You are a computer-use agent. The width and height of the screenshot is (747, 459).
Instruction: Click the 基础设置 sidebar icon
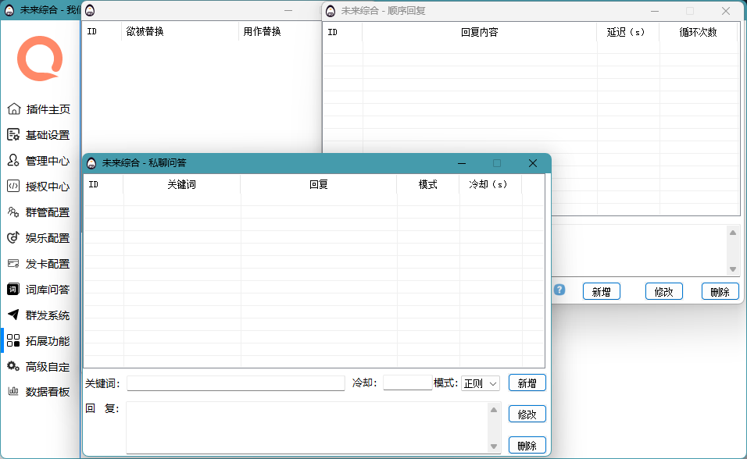pyautogui.click(x=13, y=135)
